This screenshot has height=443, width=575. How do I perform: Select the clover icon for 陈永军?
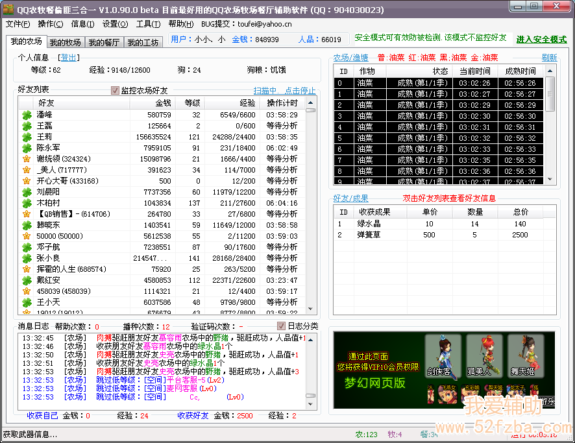(x=27, y=148)
